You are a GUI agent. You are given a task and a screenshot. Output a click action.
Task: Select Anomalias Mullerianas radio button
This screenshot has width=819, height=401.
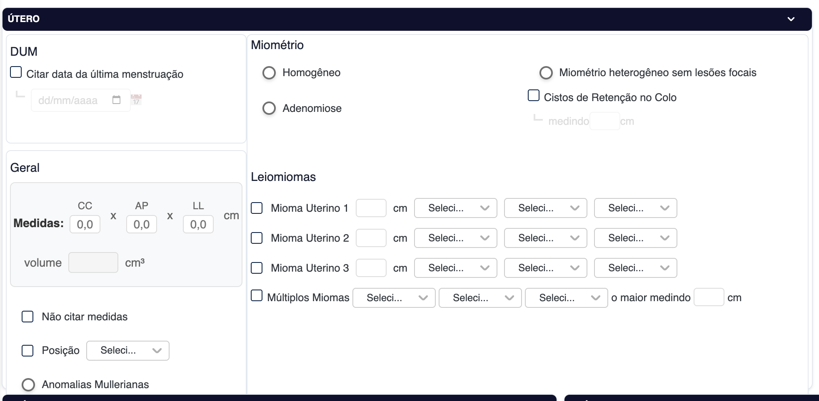[28, 385]
